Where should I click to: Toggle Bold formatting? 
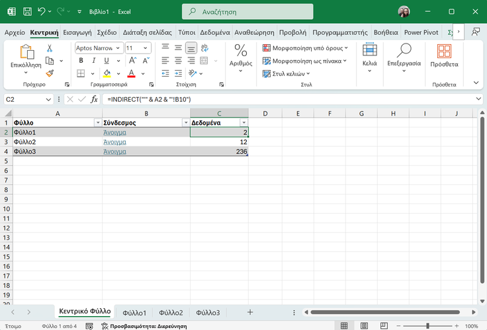[81, 61]
